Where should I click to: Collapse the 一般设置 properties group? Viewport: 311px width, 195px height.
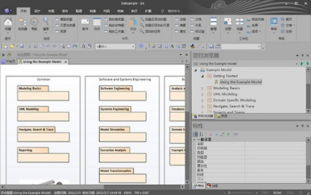[x=194, y=140]
